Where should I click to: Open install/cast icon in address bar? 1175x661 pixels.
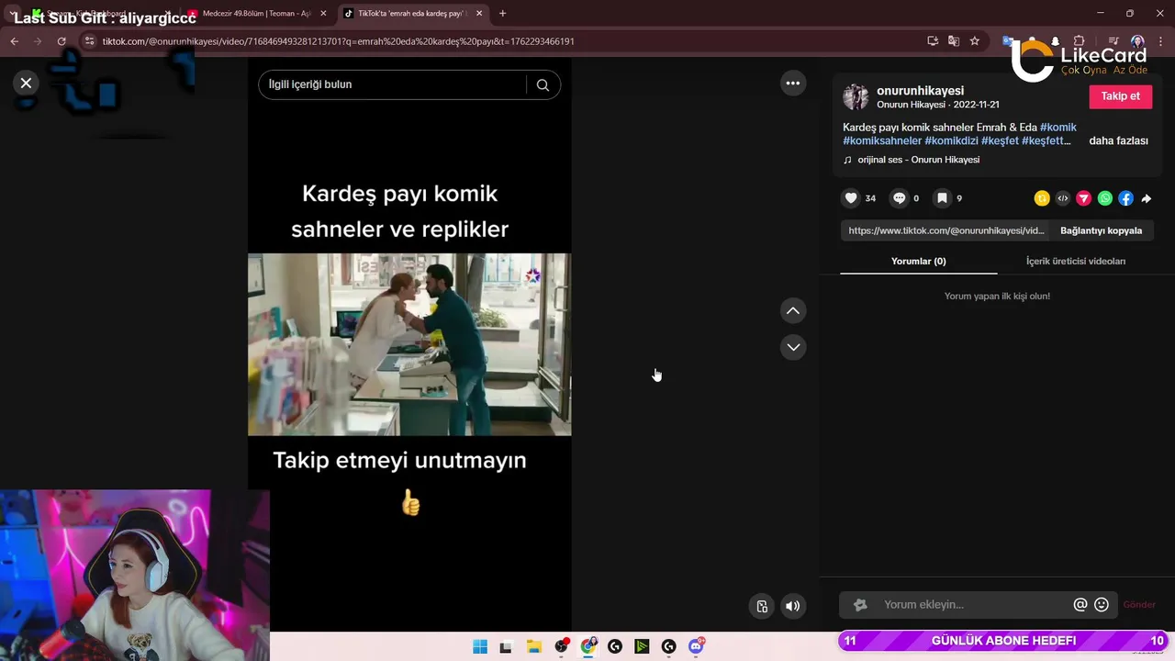[x=933, y=41]
